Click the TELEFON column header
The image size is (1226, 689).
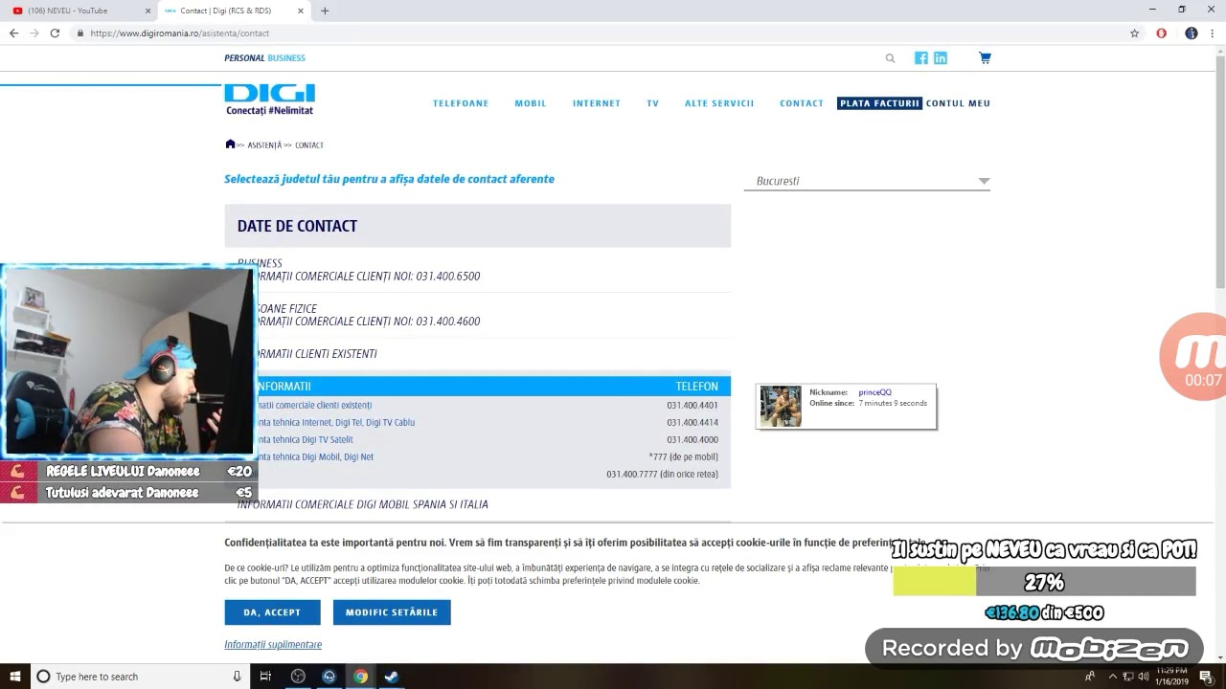click(x=696, y=387)
